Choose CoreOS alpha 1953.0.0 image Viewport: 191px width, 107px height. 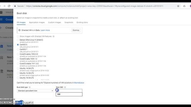pyautogui.click(x=18, y=54)
